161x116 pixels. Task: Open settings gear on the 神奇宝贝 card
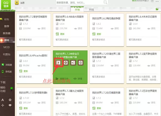point(66,63)
